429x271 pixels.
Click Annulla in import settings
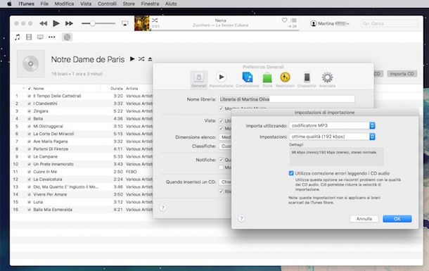364,219
